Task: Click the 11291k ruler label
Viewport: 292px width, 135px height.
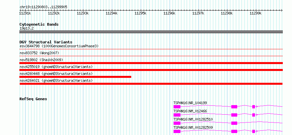Action: pyautogui.click(x=25, y=13)
